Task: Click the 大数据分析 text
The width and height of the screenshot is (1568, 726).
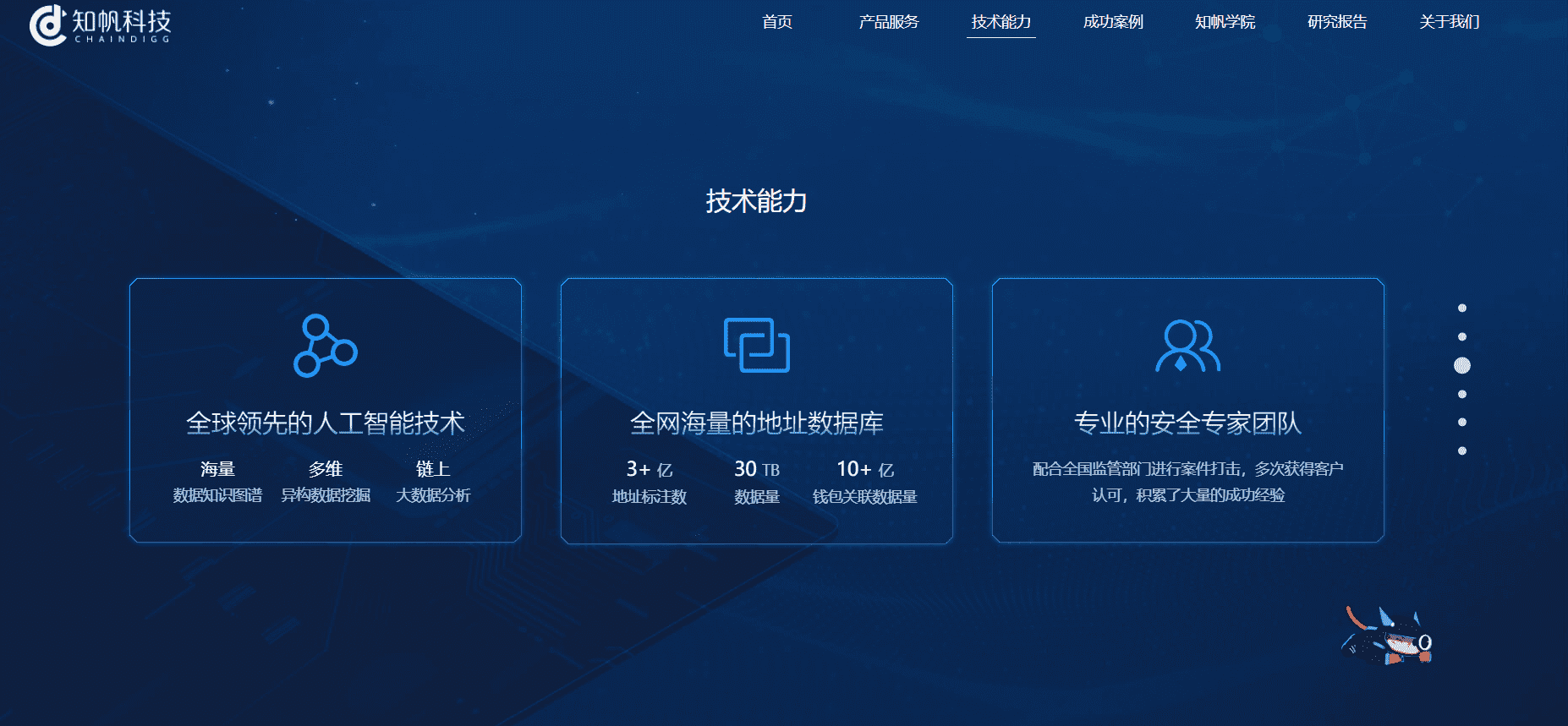Action: (433, 495)
